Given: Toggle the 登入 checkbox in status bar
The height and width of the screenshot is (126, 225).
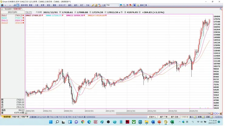Looking at the screenshot, I should [x=195, y=117].
